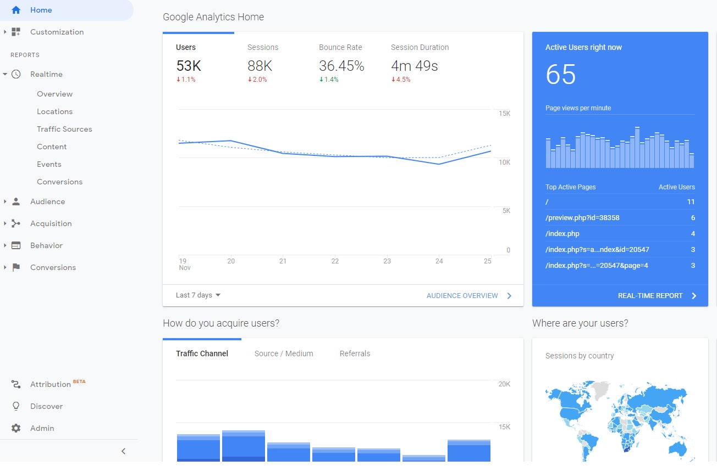Click the Customization dashboard icon

(16, 32)
